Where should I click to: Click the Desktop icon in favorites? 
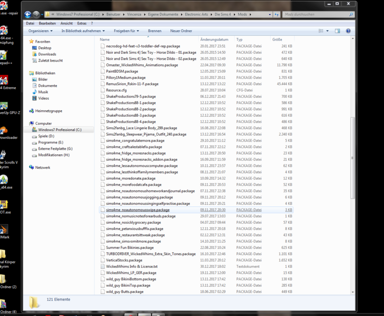[34, 48]
